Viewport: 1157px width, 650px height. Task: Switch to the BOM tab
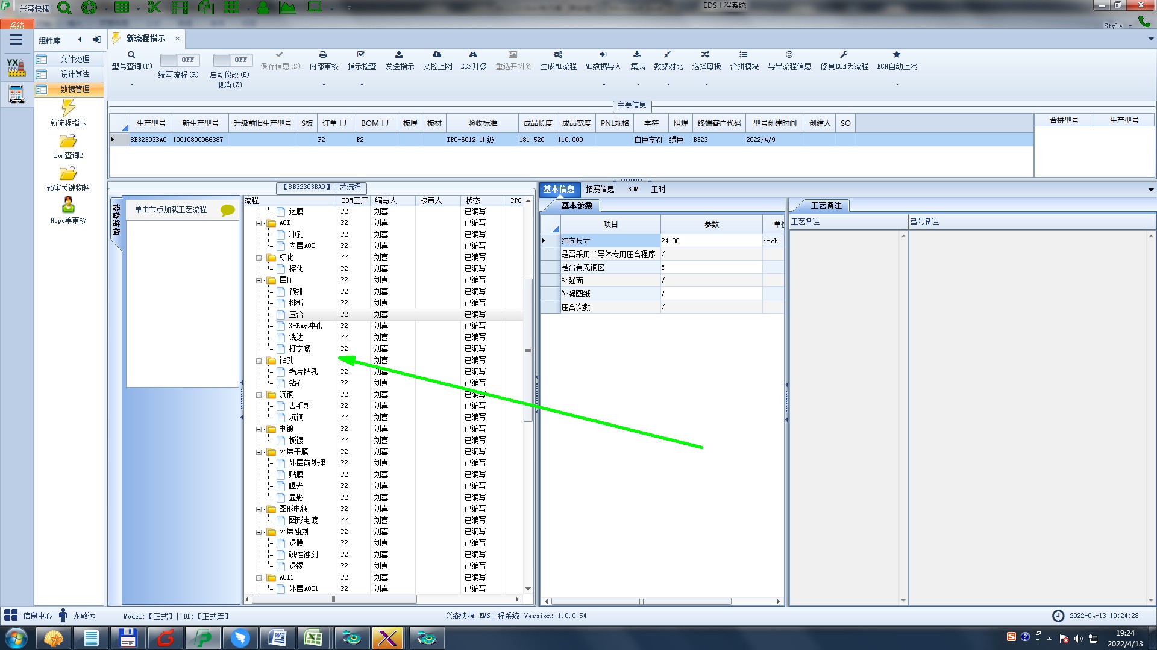pyautogui.click(x=633, y=189)
